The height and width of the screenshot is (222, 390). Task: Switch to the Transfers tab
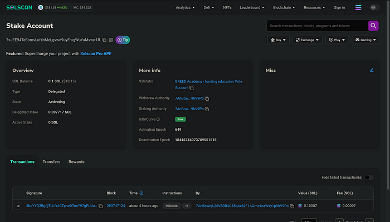[x=51, y=162]
